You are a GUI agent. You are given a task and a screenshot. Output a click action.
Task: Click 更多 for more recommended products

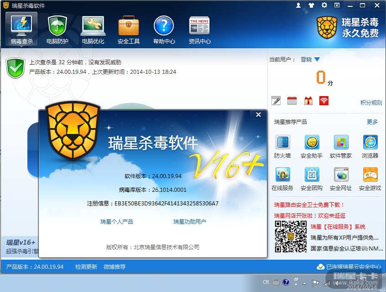(x=372, y=122)
